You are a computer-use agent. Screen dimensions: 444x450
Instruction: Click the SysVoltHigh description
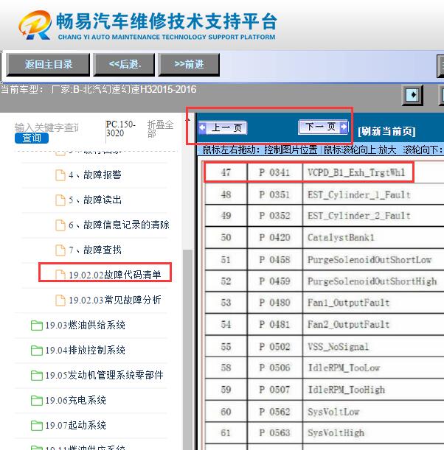pos(336,433)
